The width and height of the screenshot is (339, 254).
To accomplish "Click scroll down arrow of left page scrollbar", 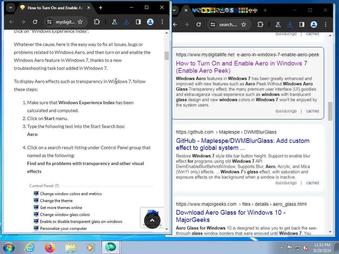I will coord(167,229).
